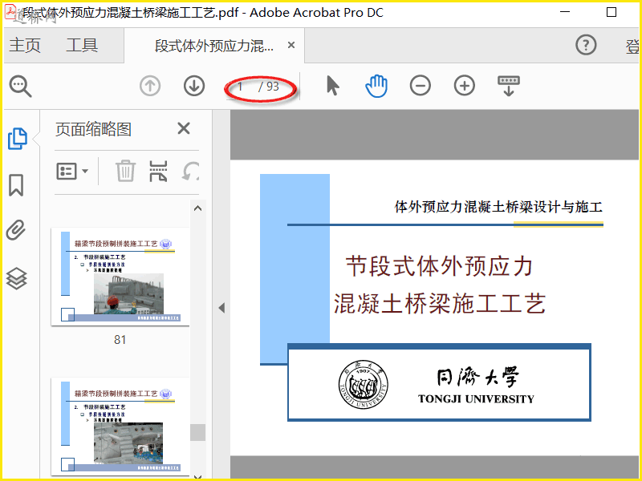
Task: Open the bookmarks sidebar panel
Action: pyautogui.click(x=16, y=185)
